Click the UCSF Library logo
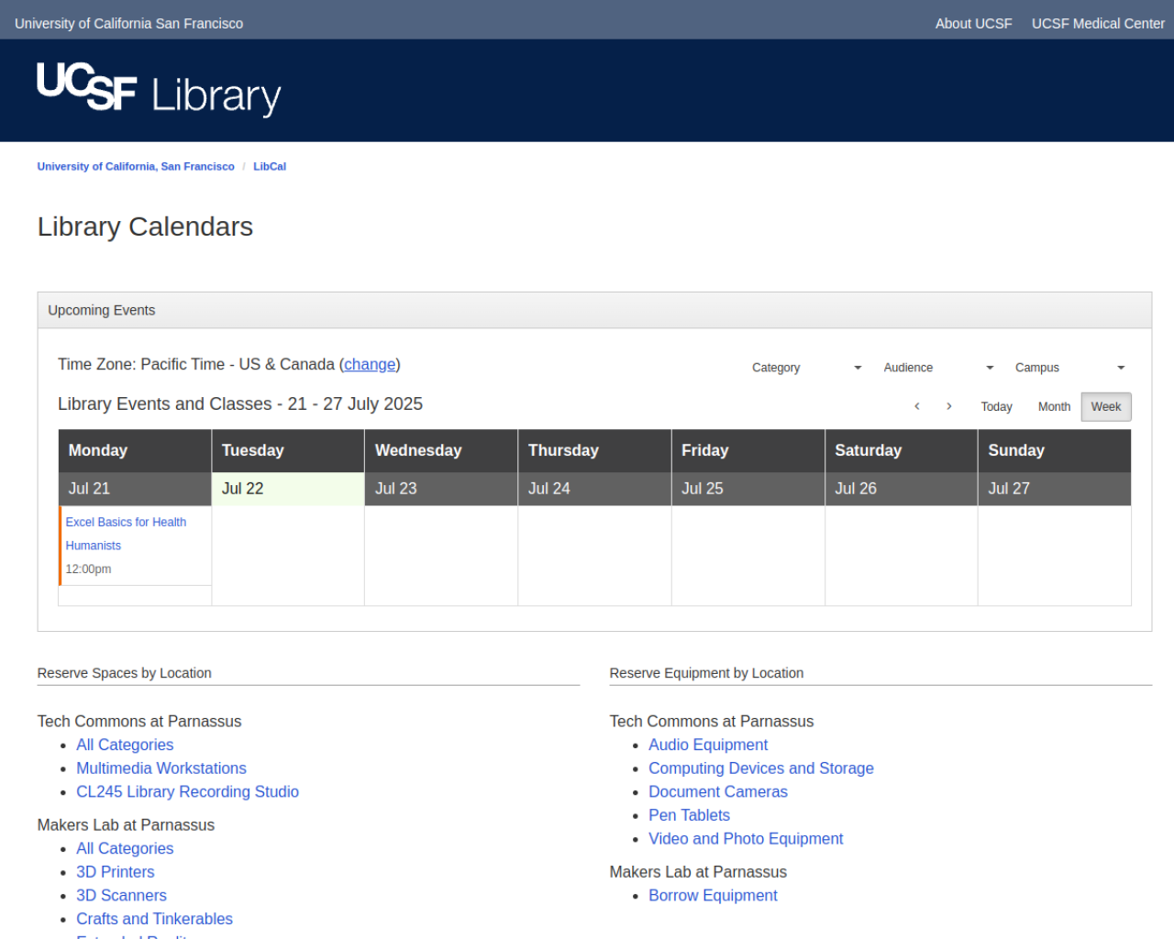The height and width of the screenshot is (939, 1174). point(159,90)
